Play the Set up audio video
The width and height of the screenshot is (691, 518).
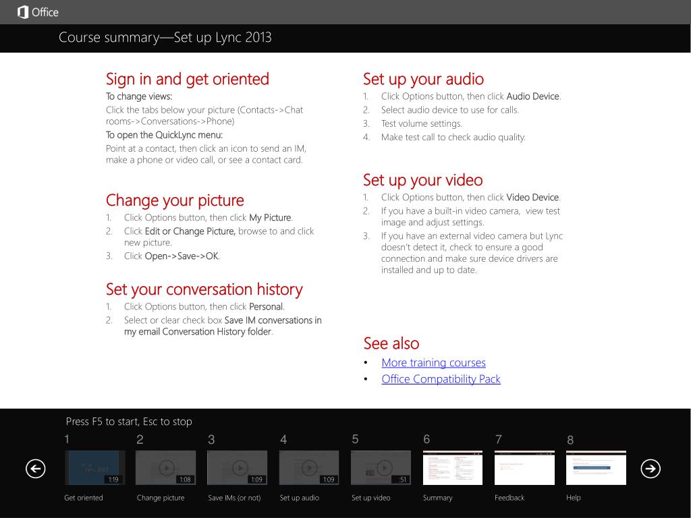[309, 467]
